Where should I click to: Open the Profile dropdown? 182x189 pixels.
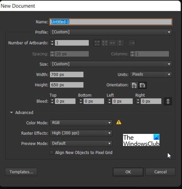[x=111, y=32]
